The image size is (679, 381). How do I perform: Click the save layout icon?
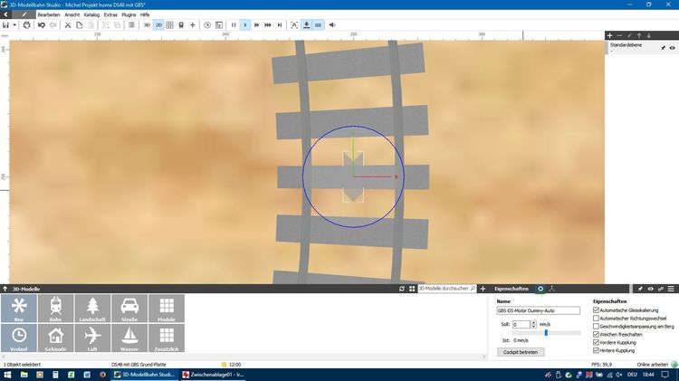point(5,25)
